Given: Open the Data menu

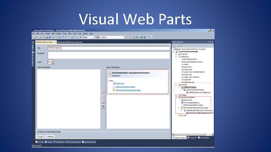Looking at the screenshot, I should tap(70, 34).
